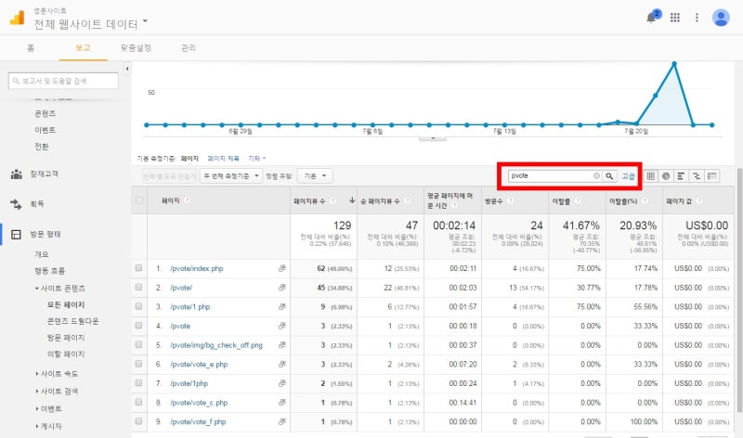Check the /pvote/vote_e.php row checkbox
The height and width of the screenshot is (438, 743).
[138, 364]
